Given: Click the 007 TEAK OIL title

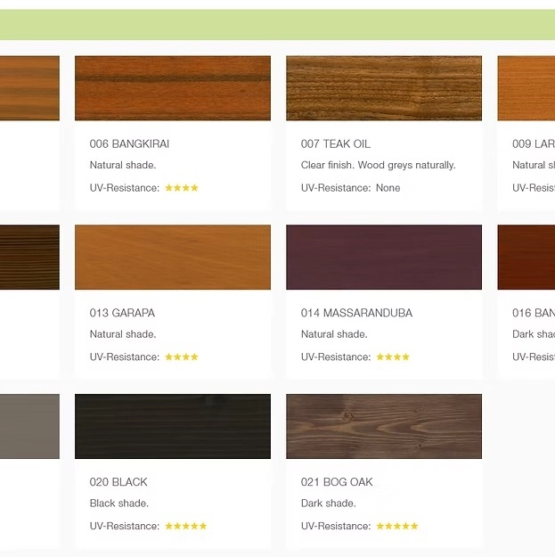Looking at the screenshot, I should click(x=336, y=144).
